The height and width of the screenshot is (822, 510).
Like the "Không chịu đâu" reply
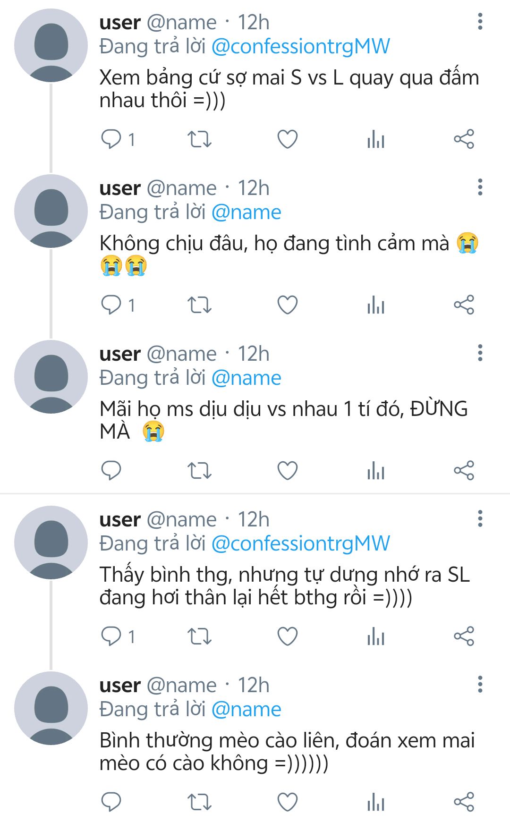[x=287, y=305]
